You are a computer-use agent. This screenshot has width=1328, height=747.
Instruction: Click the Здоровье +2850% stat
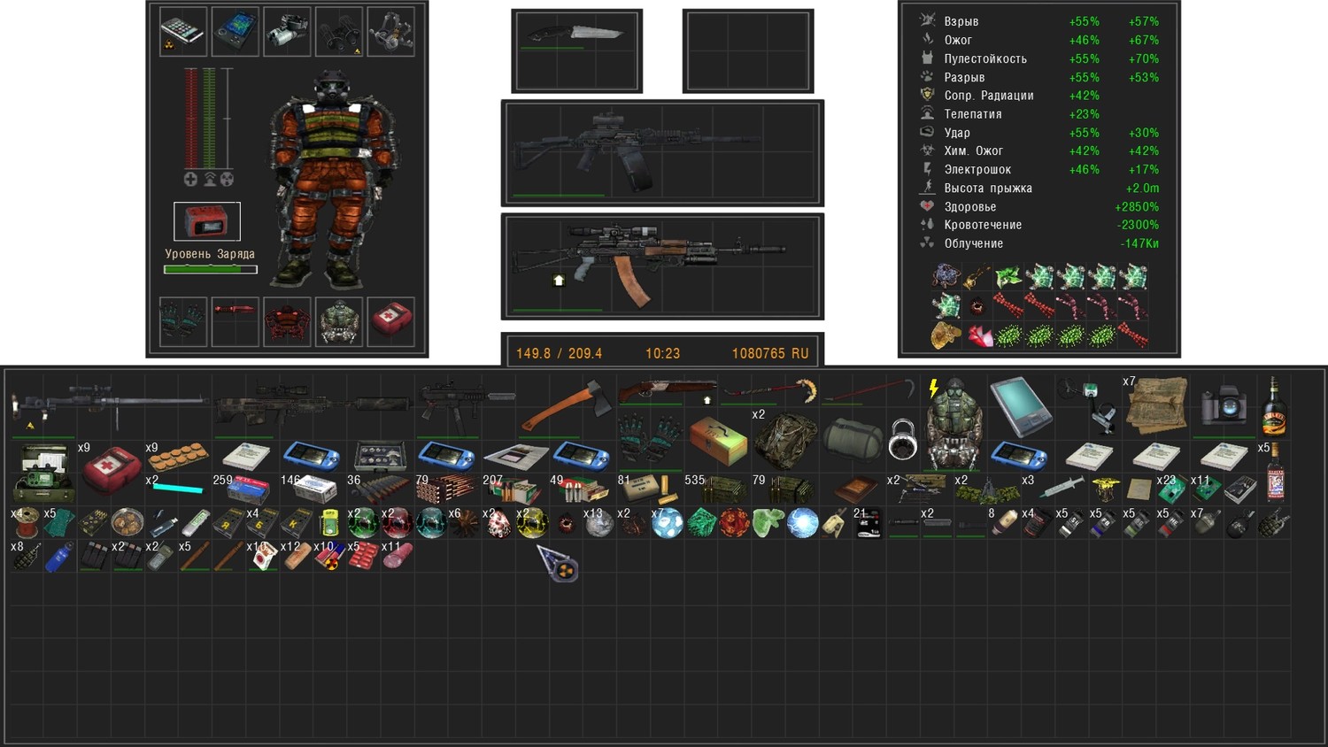click(x=1038, y=206)
